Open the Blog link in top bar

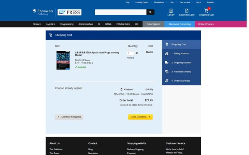pyautogui.click(x=127, y=2)
